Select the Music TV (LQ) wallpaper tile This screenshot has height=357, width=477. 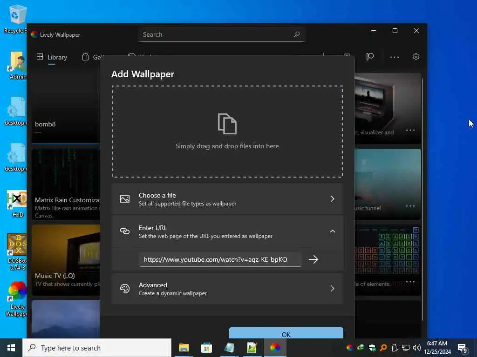click(x=66, y=260)
